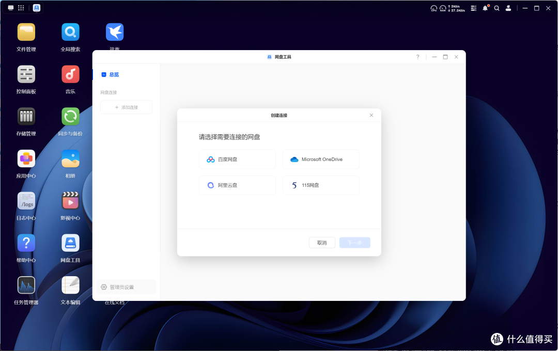Check the RAM usage gauge icon
This screenshot has height=351, width=558.
[443, 8]
